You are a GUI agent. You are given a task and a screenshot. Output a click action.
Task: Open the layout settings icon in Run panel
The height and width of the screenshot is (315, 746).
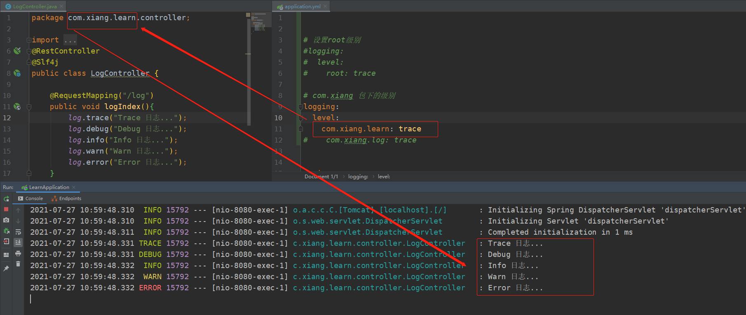6,255
